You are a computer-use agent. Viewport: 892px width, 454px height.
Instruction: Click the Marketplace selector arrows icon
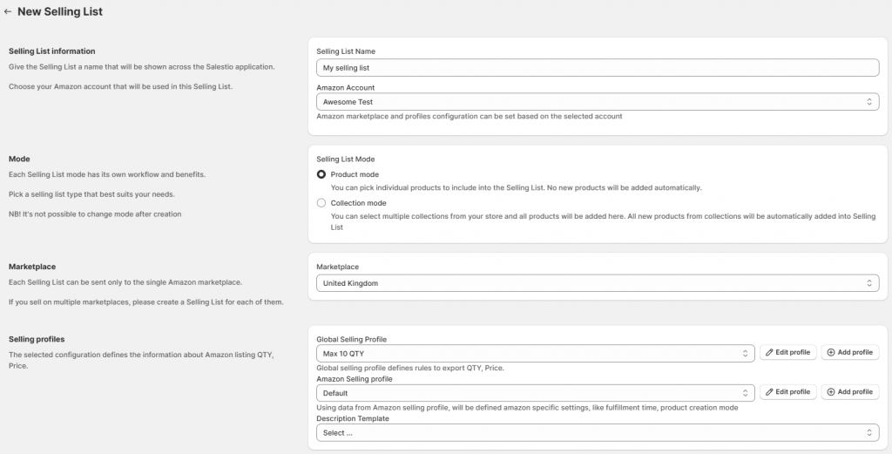869,282
